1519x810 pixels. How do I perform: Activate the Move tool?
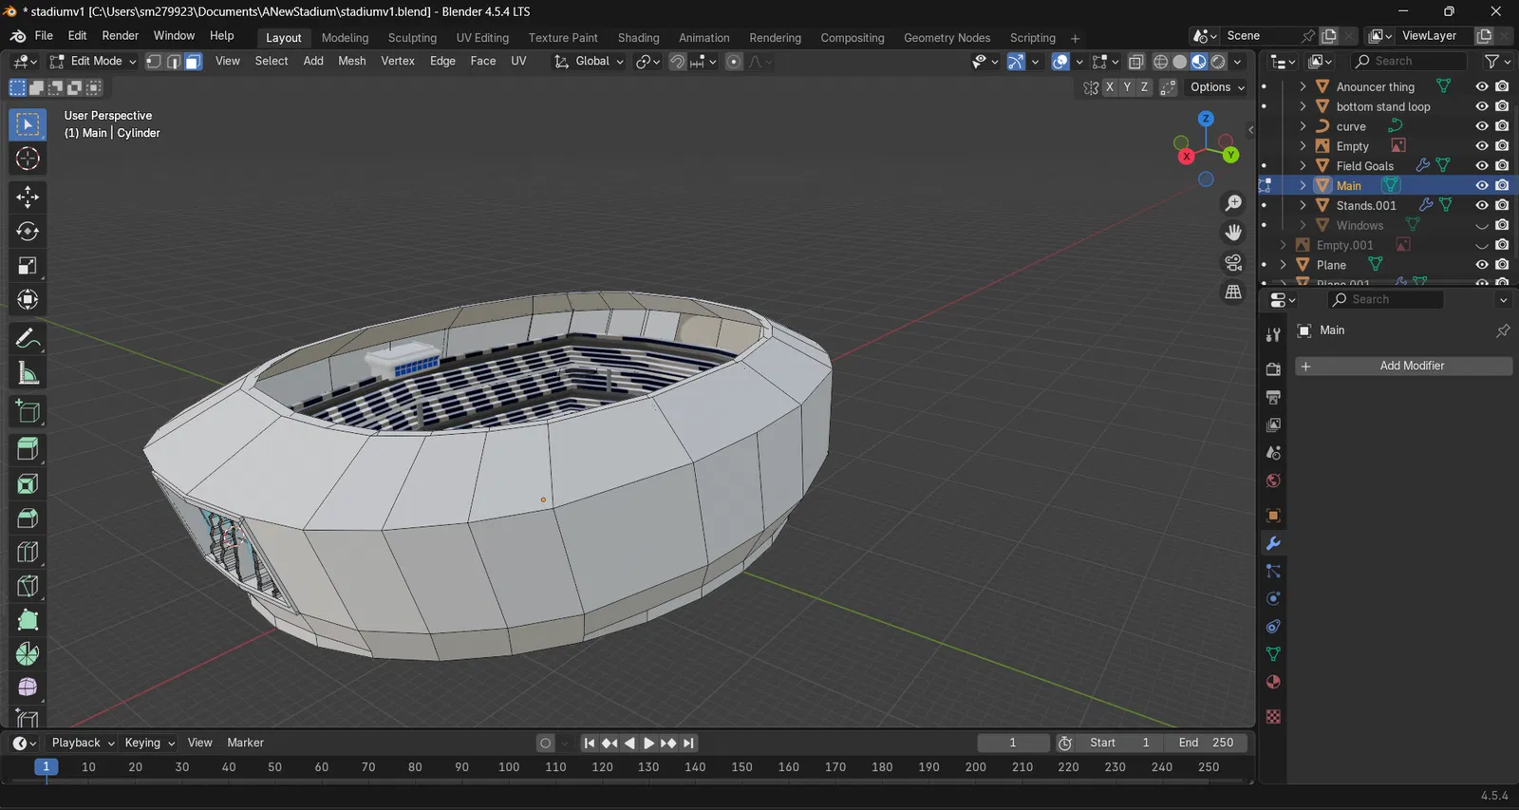coord(28,197)
